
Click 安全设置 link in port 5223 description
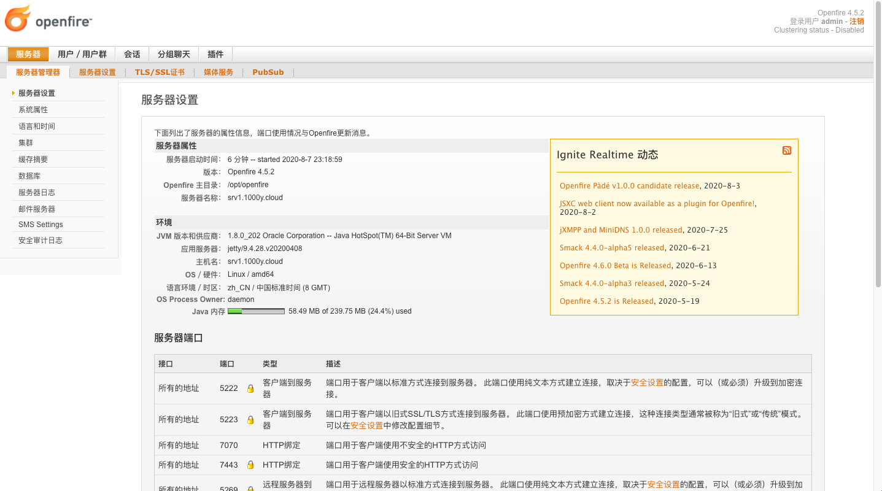point(366,425)
